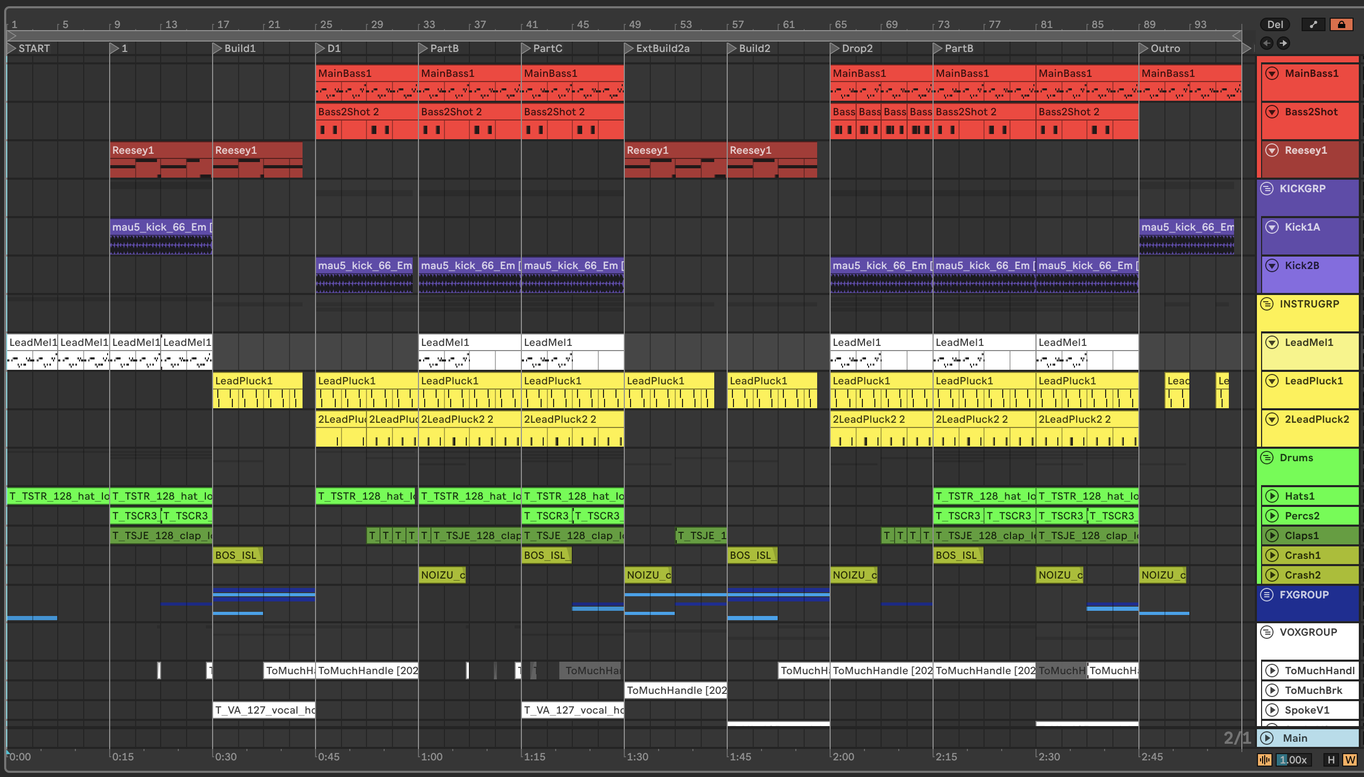This screenshot has height=777, width=1364.
Task: Unfold the FXGROUP group track
Action: 1267,595
